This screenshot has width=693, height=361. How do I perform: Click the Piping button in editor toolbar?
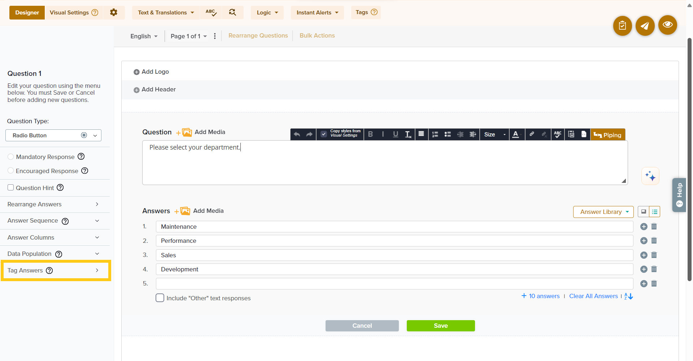[x=607, y=135]
